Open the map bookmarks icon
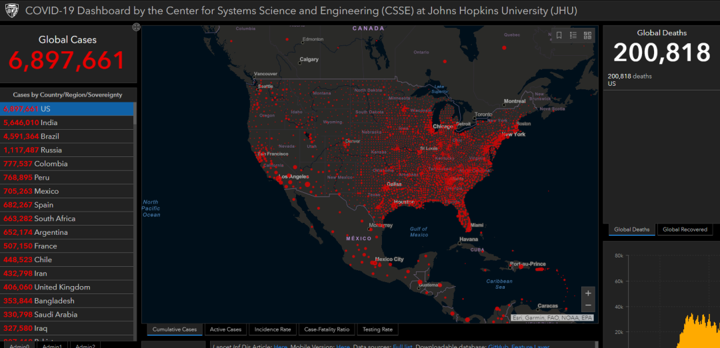This screenshot has width=720, height=348. click(559, 35)
